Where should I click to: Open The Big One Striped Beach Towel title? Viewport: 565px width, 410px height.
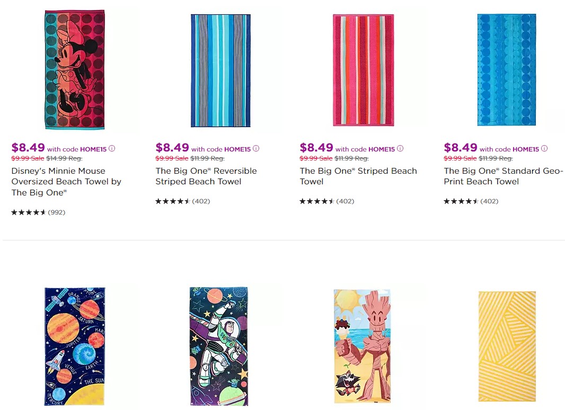click(358, 176)
